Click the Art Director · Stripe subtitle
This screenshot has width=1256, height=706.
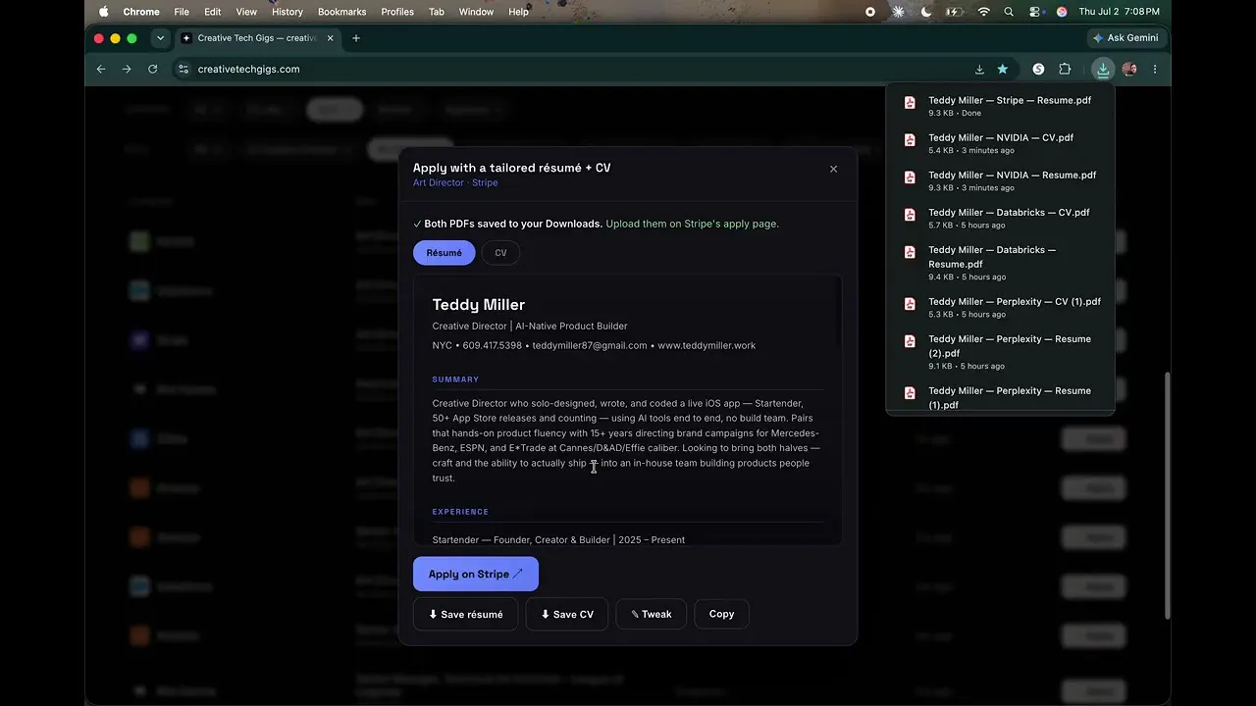[x=455, y=182]
